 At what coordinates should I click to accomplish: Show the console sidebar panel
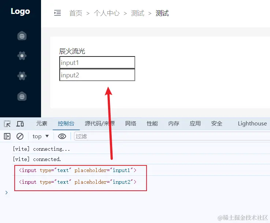pos(7,136)
